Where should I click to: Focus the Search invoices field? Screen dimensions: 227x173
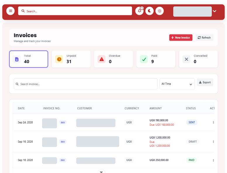[x=86, y=84]
